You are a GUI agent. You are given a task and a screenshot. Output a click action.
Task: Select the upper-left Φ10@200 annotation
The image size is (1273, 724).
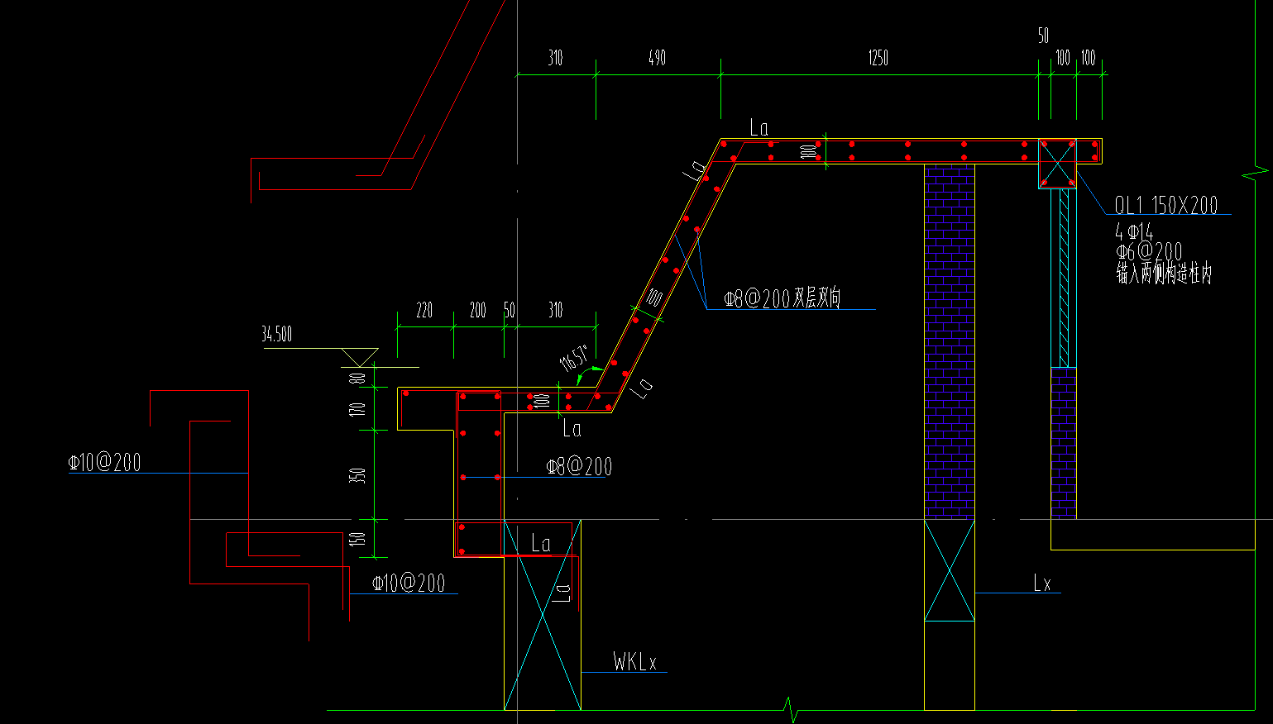click(104, 463)
